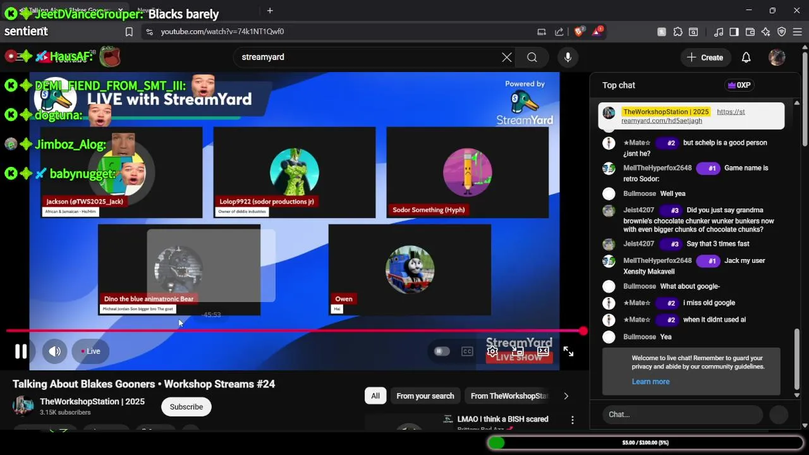Share this page via address bar icon
This screenshot has width=809, height=455.
tap(559, 32)
